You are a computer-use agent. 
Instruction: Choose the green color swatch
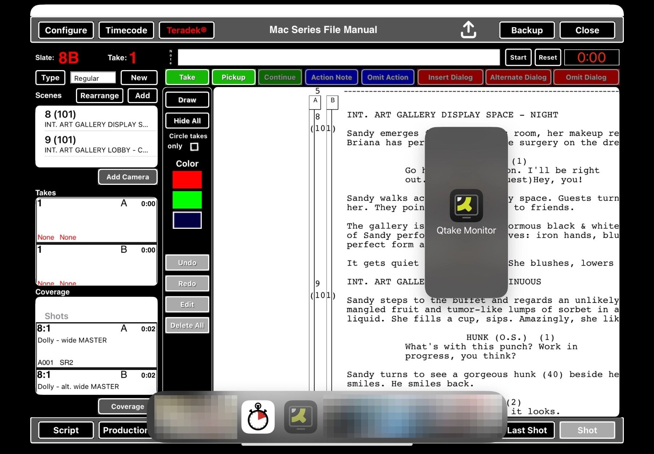tap(187, 200)
